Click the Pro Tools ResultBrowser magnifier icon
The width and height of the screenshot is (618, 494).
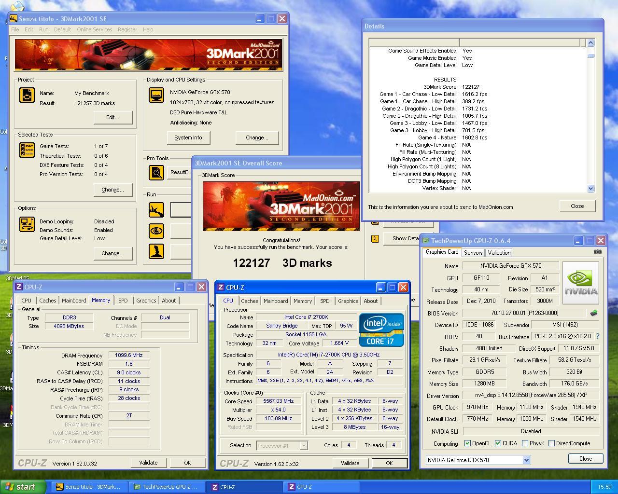(156, 172)
